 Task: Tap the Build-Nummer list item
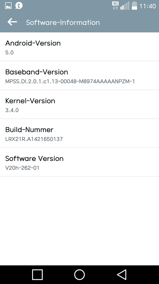pyautogui.click(x=79, y=133)
